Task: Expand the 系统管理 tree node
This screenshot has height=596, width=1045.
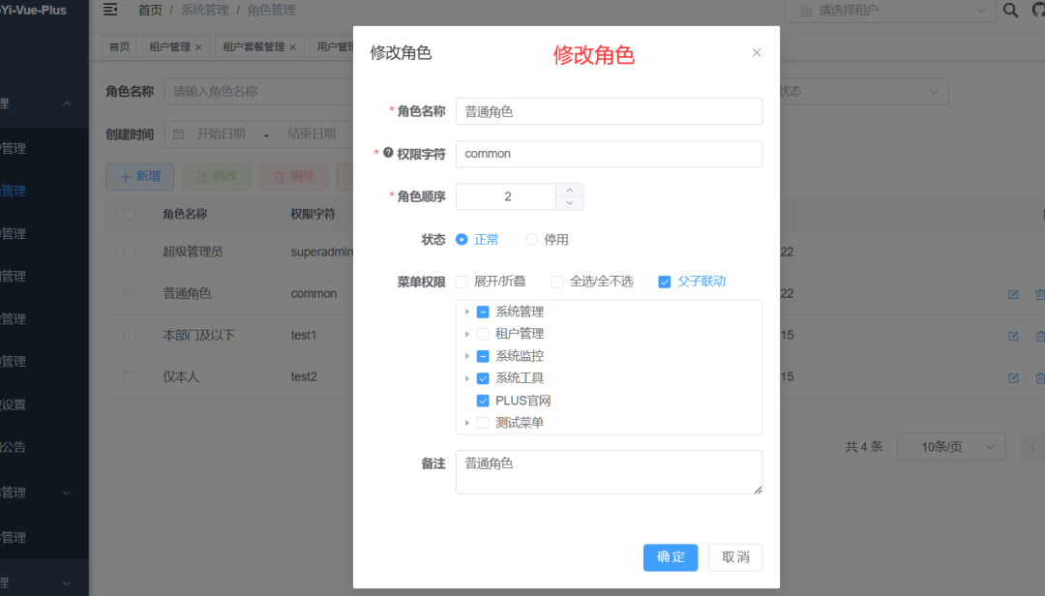Action: pyautogui.click(x=467, y=312)
